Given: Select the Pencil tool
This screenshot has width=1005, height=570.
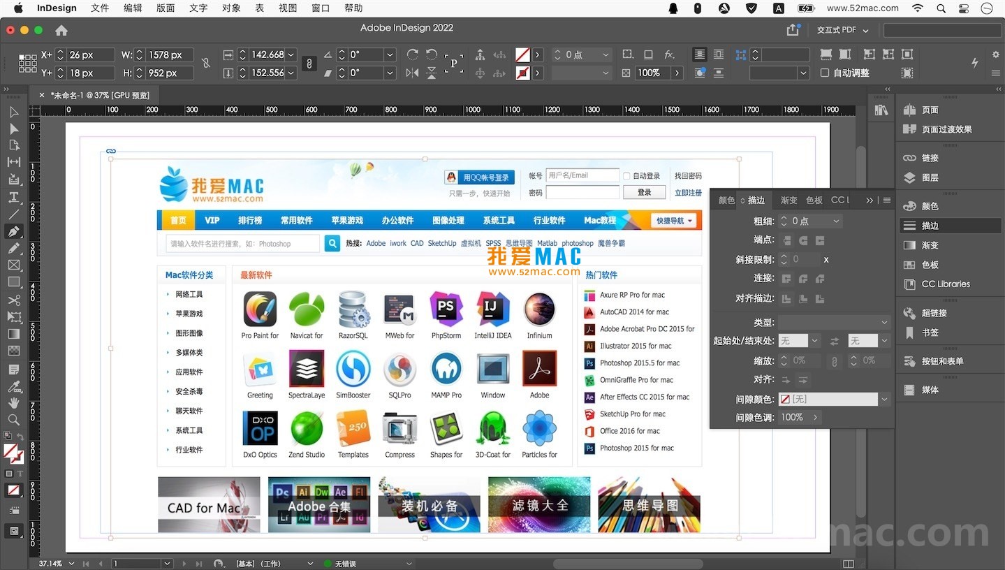Looking at the screenshot, I should 13,248.
